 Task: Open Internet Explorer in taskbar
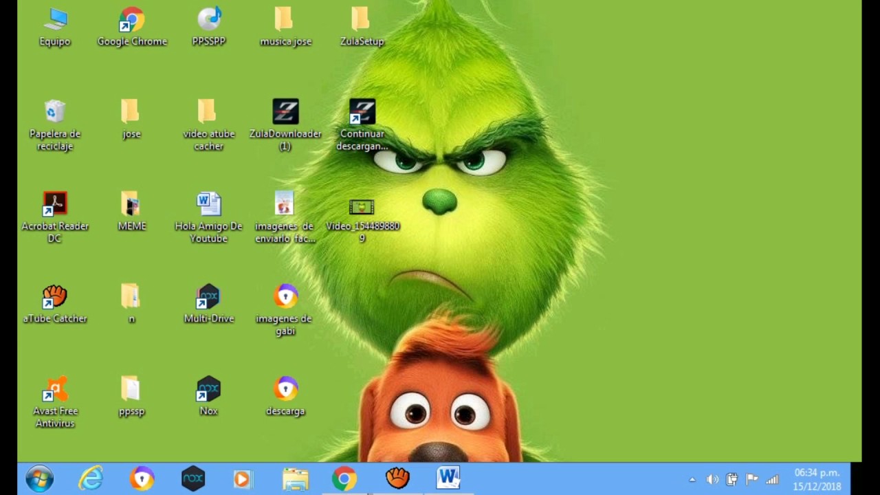(x=91, y=478)
